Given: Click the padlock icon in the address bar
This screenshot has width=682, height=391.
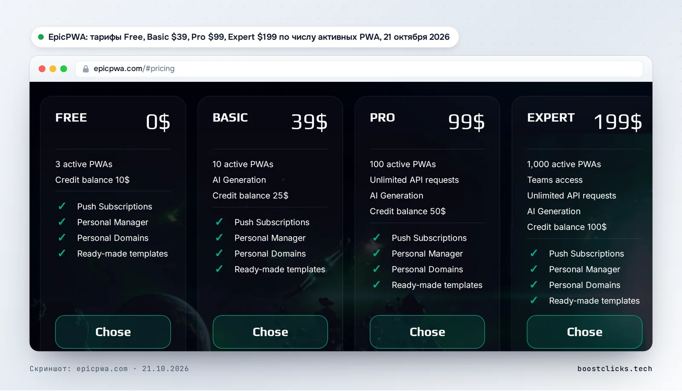Looking at the screenshot, I should point(86,69).
